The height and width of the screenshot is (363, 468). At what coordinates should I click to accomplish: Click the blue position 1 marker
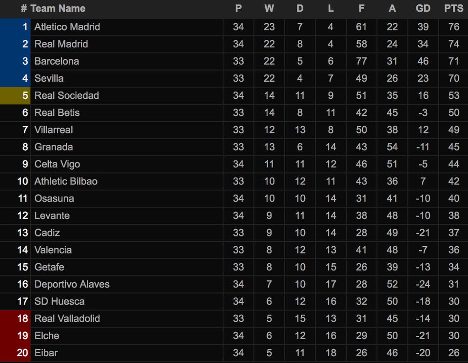tap(15, 27)
